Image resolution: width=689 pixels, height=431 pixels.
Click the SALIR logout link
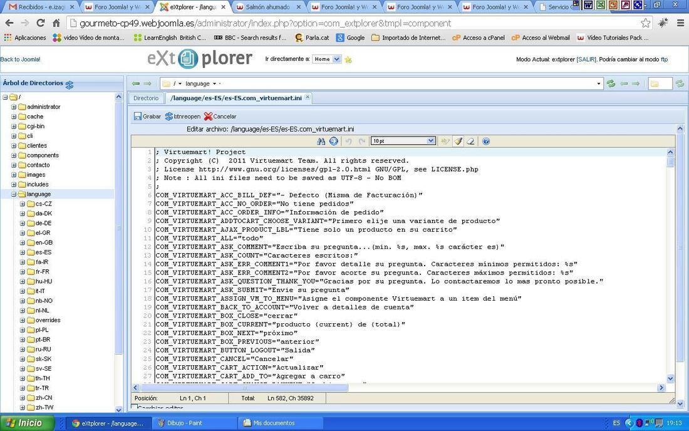[x=586, y=60]
